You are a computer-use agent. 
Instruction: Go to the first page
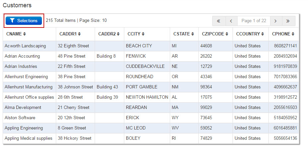click(x=219, y=21)
